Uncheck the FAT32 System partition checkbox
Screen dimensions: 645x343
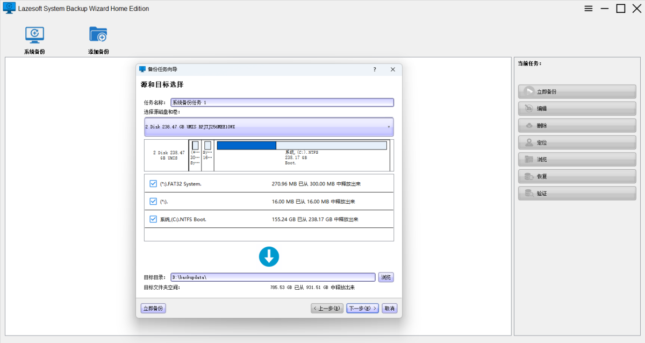click(x=153, y=184)
